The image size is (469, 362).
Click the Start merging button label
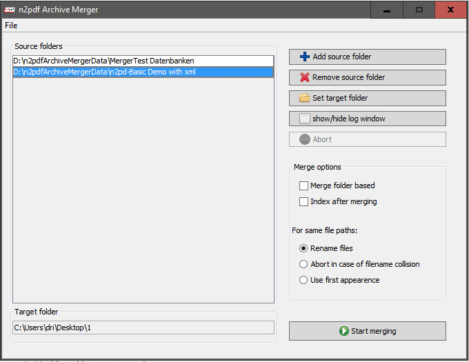coord(374,331)
